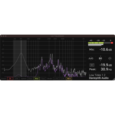Set zoom range to 20k
Image resolution: width=115 pixels, height=115 pixels.
click(x=17, y=78)
